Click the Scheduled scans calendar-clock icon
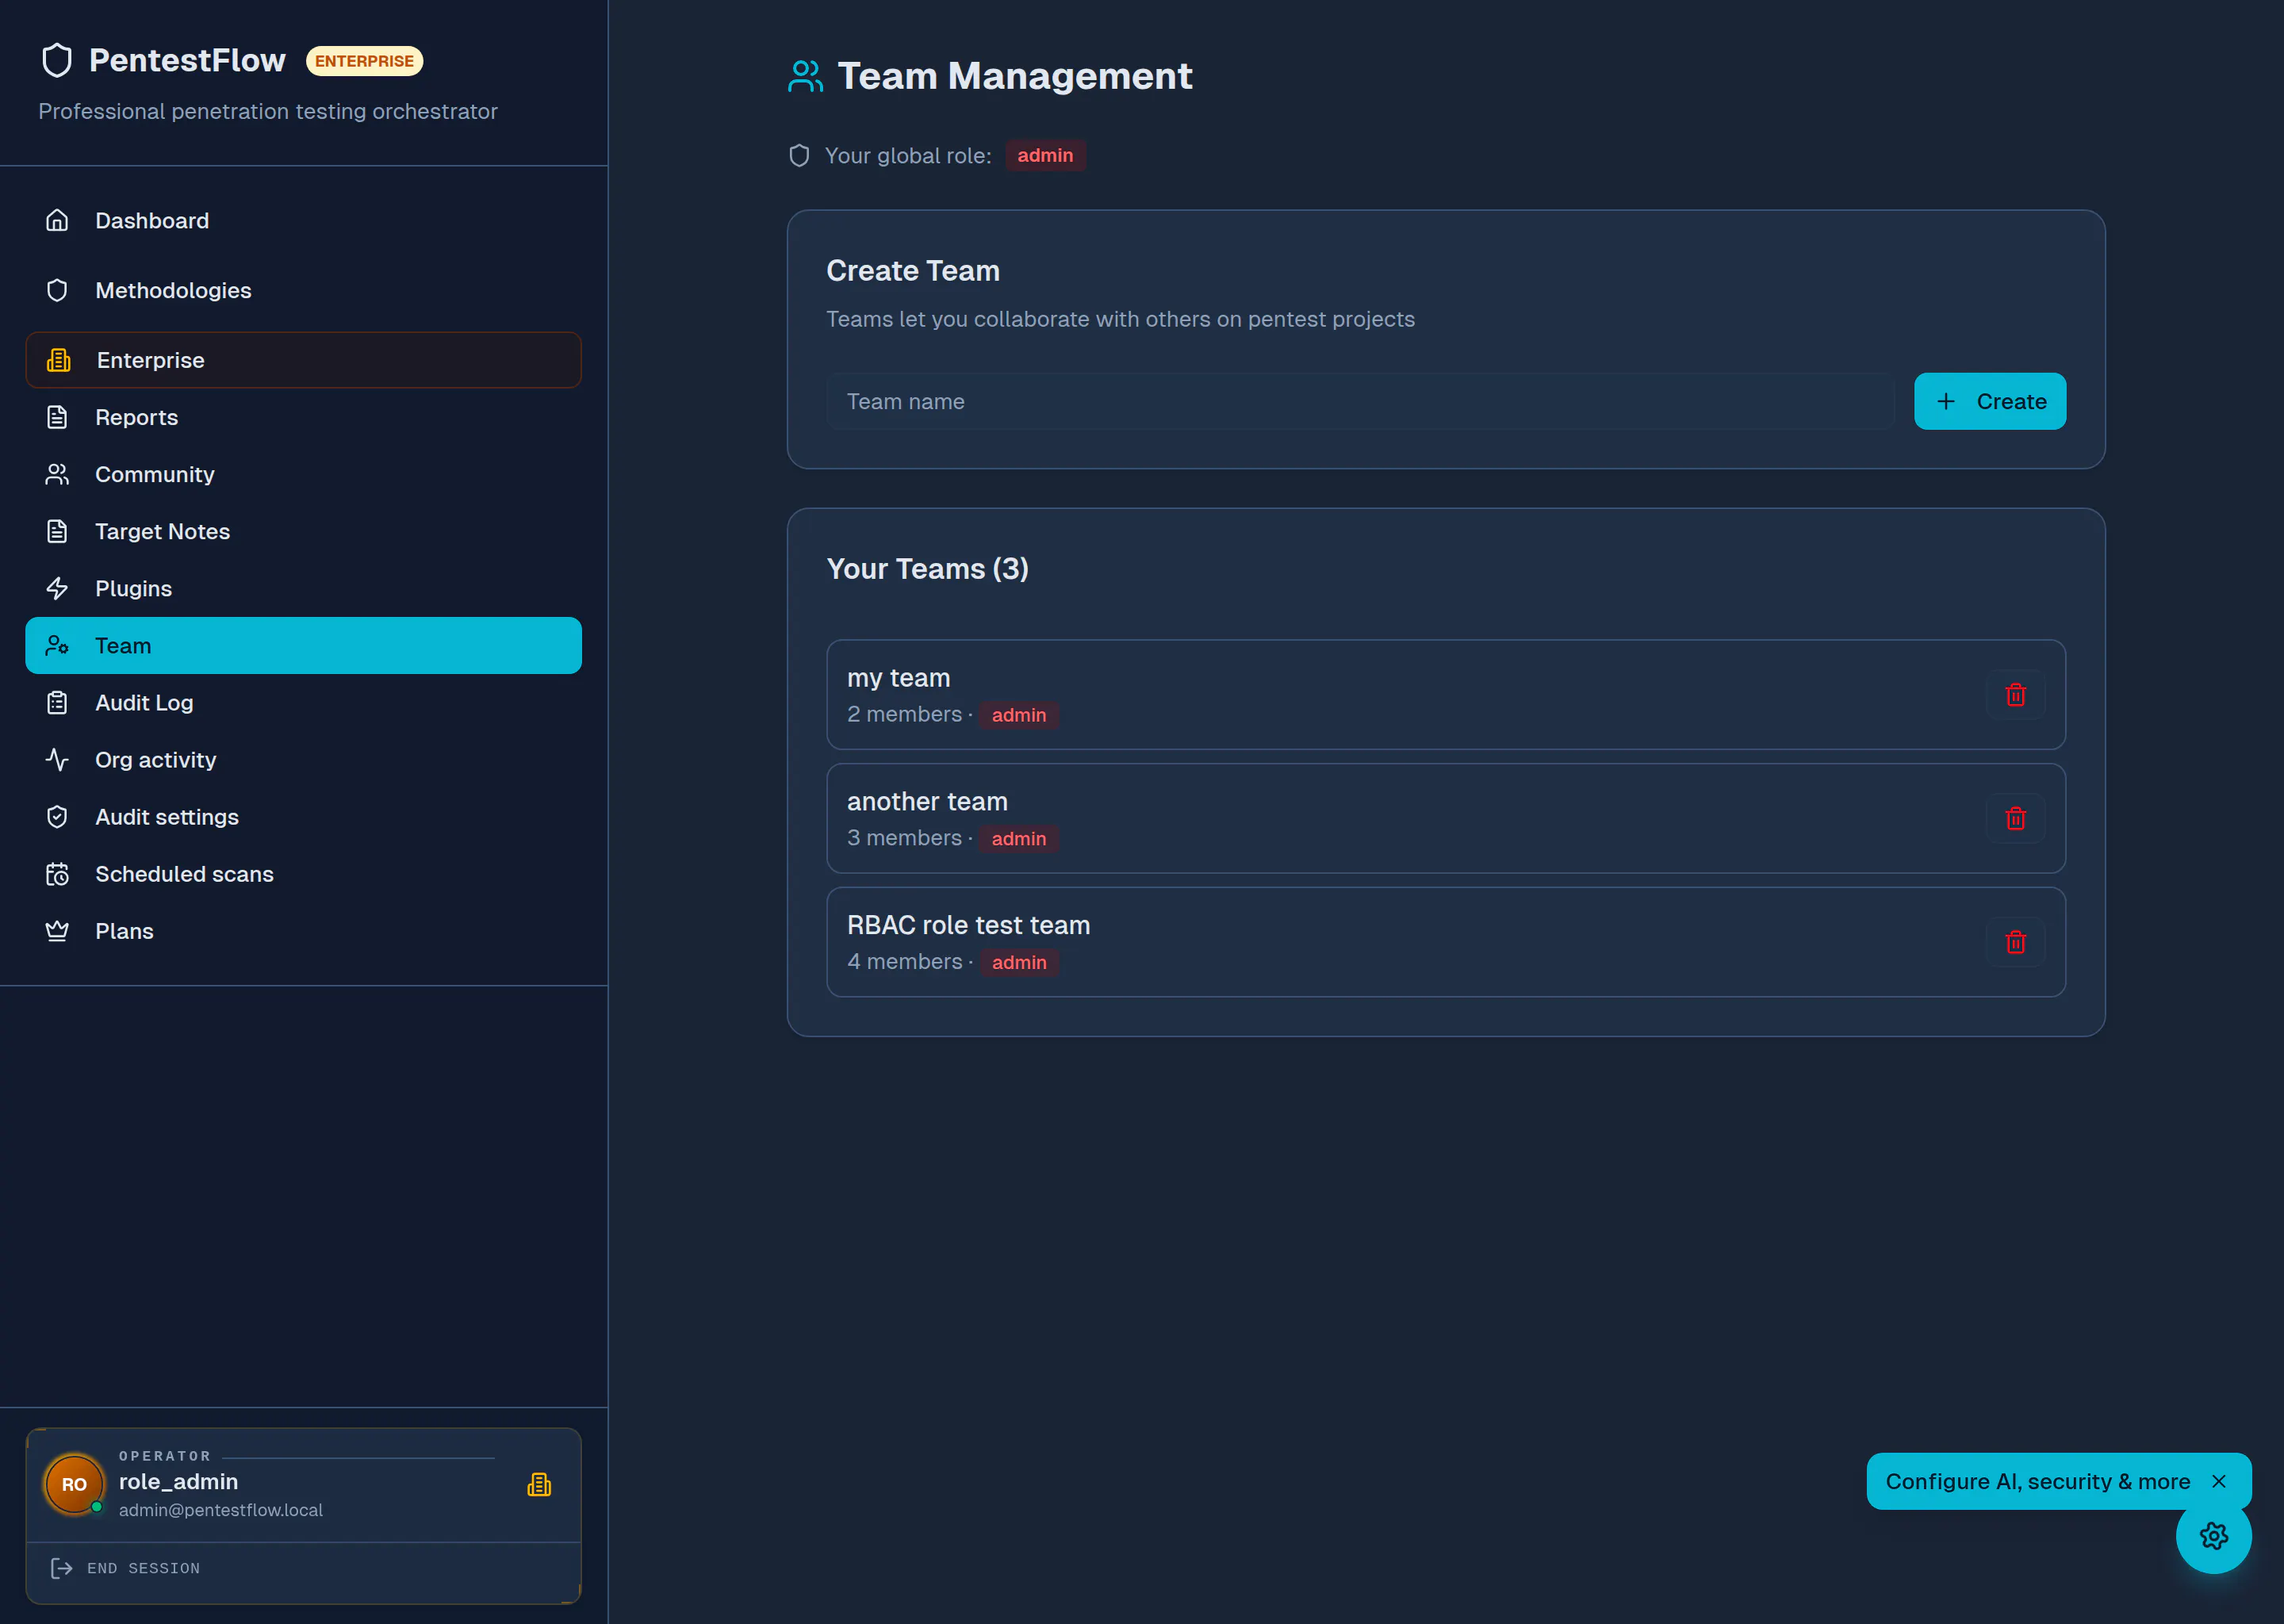Image resolution: width=2284 pixels, height=1624 pixels. [x=57, y=873]
